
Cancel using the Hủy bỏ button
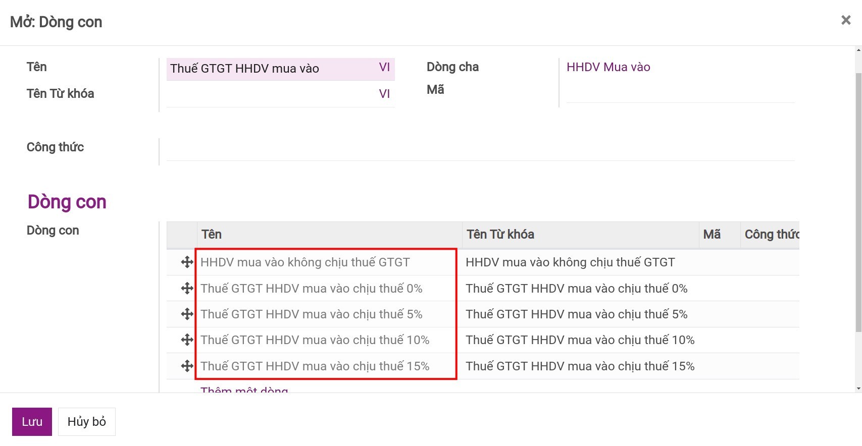[87, 422]
